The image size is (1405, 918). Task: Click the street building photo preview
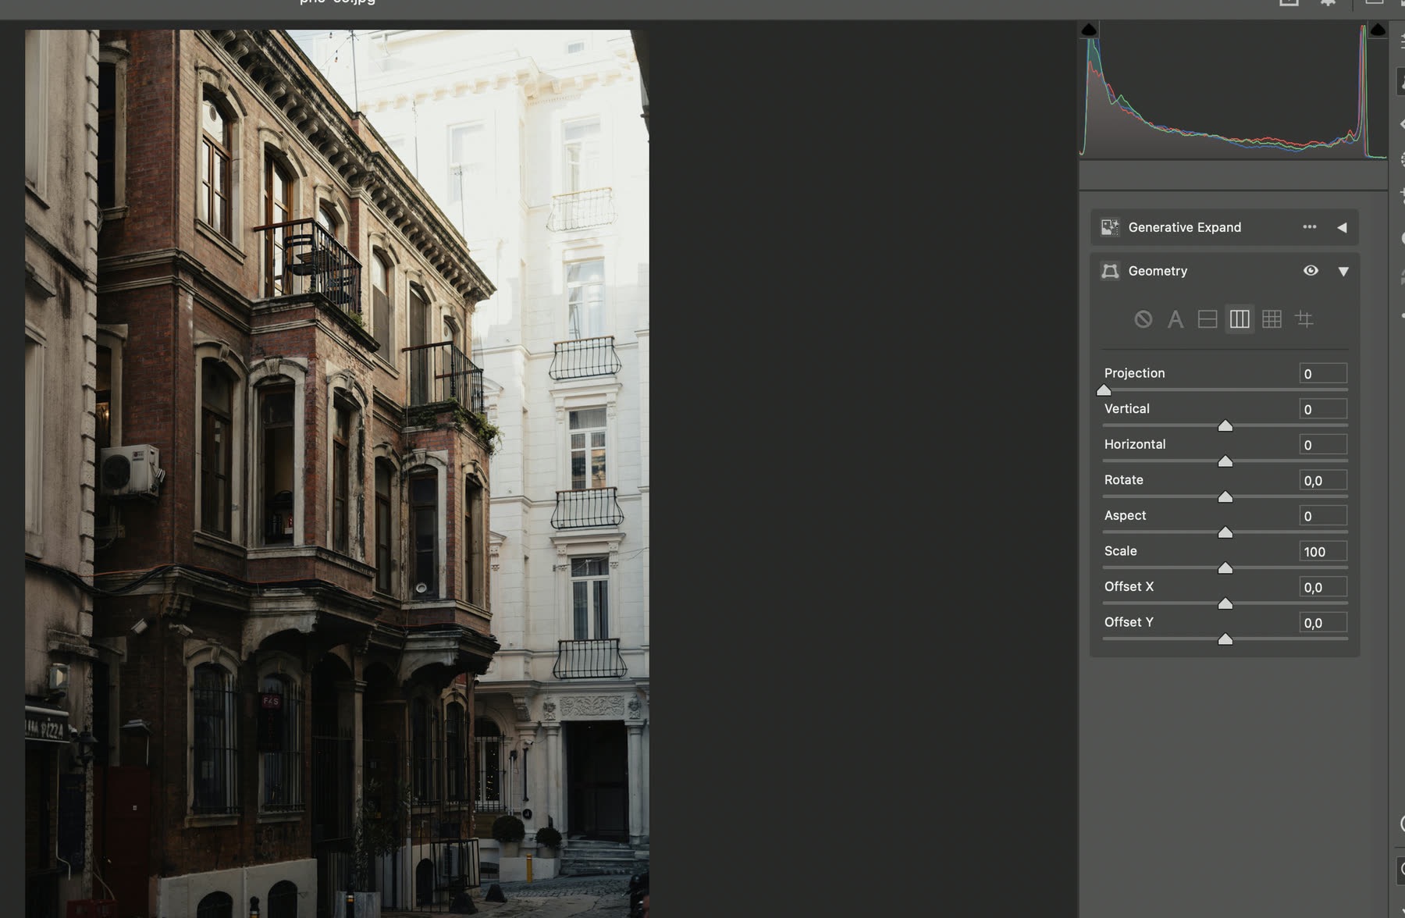[336, 474]
